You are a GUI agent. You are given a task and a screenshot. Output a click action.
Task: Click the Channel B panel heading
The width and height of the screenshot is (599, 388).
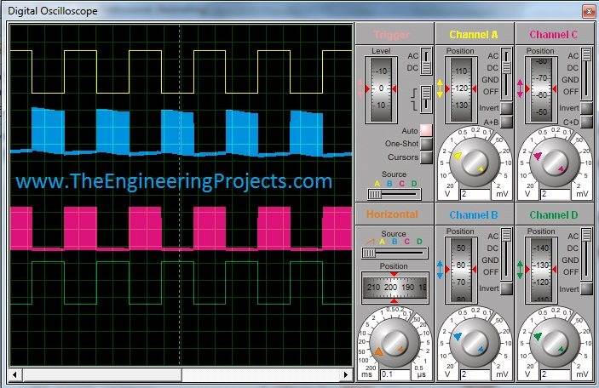pyautogui.click(x=474, y=215)
